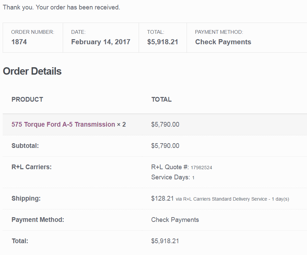
Task: Click the Shipping label
Action: coord(26,198)
